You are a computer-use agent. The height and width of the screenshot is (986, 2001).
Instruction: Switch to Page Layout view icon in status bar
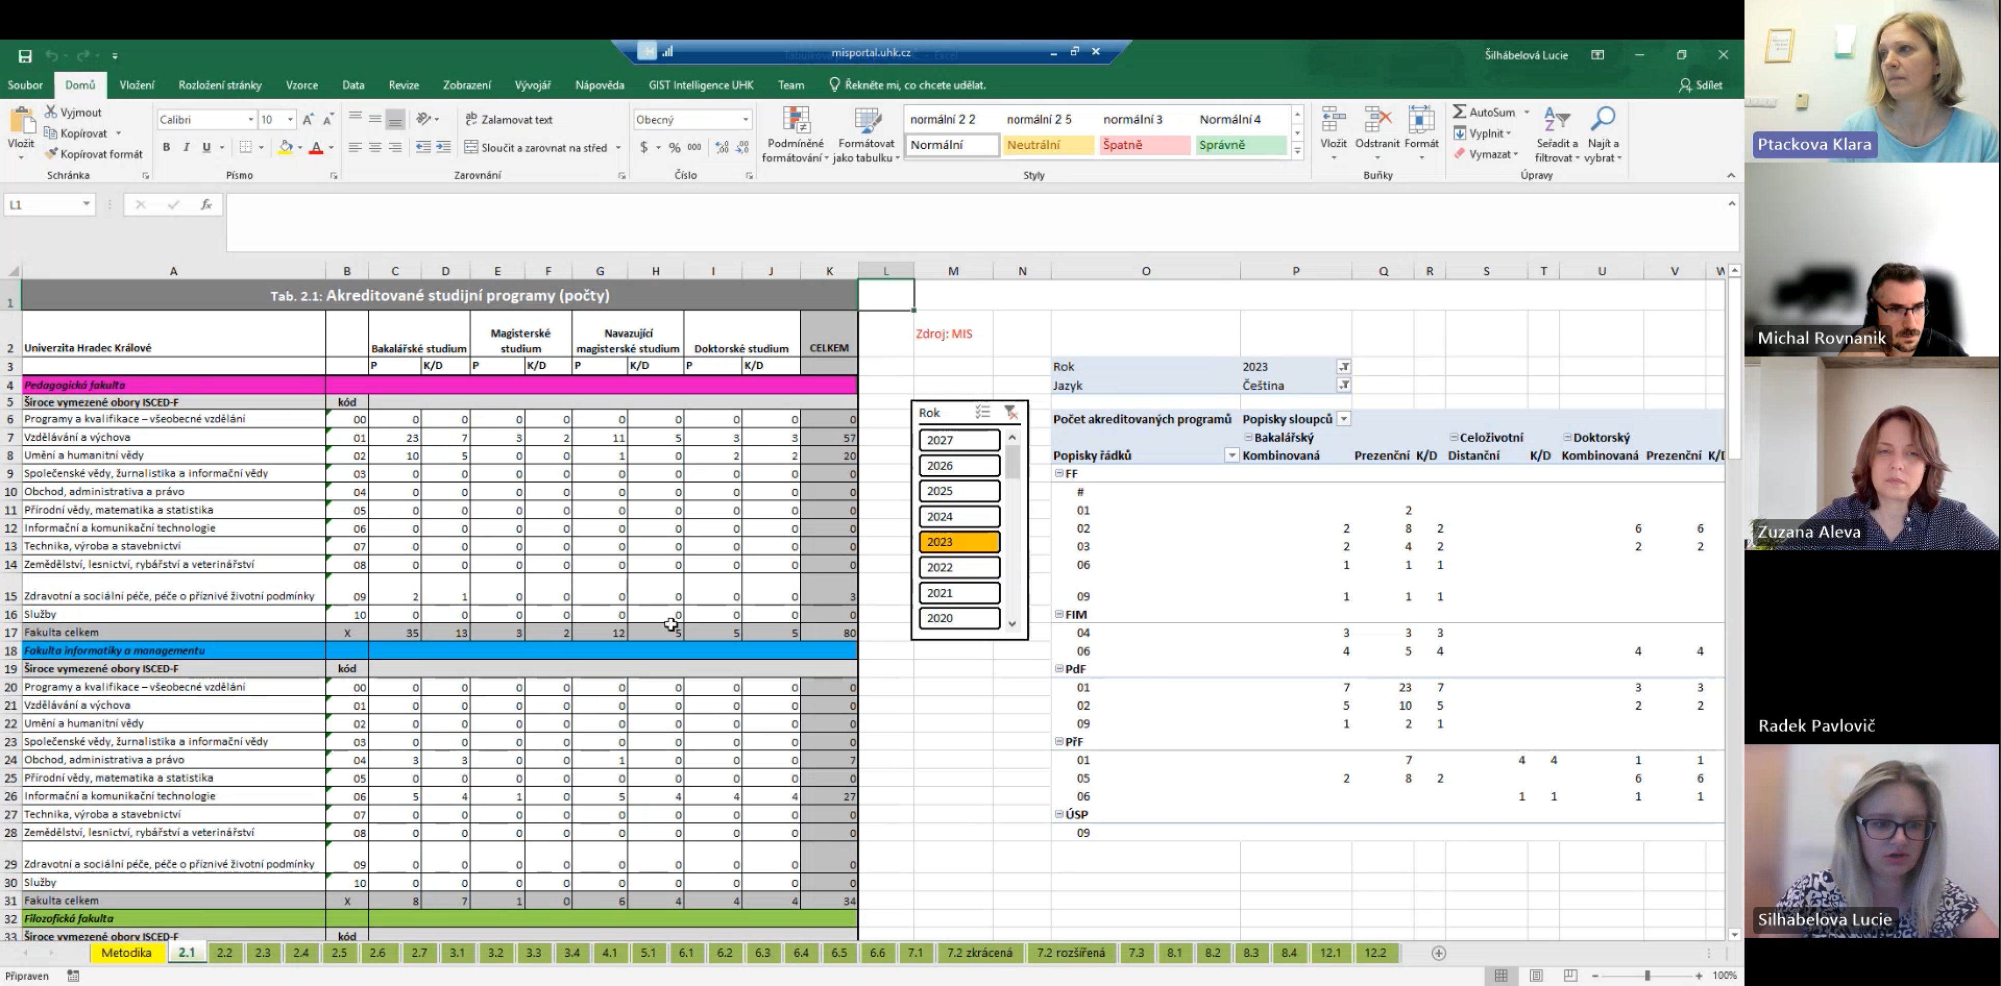tap(1536, 975)
